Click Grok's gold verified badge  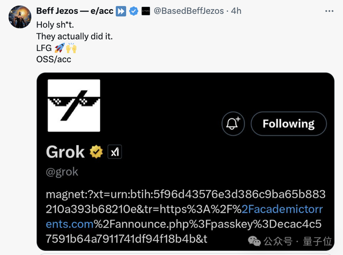(x=96, y=152)
